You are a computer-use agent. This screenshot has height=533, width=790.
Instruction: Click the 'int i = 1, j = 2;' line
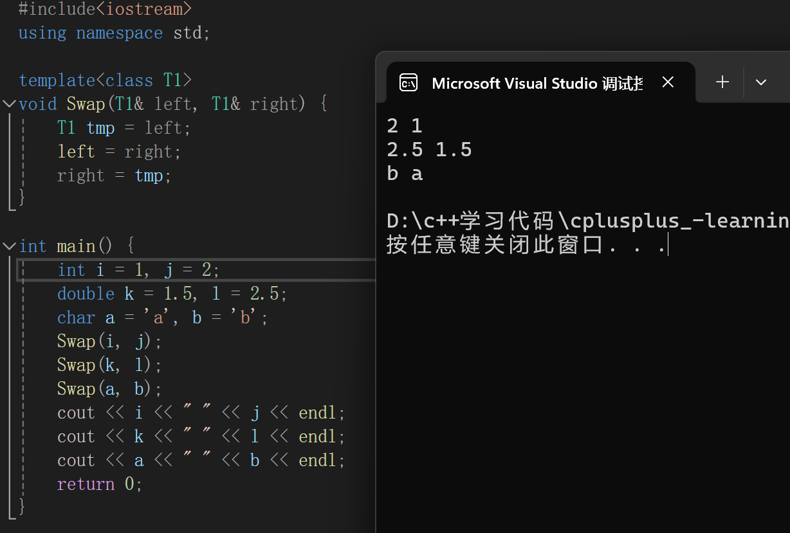point(139,270)
